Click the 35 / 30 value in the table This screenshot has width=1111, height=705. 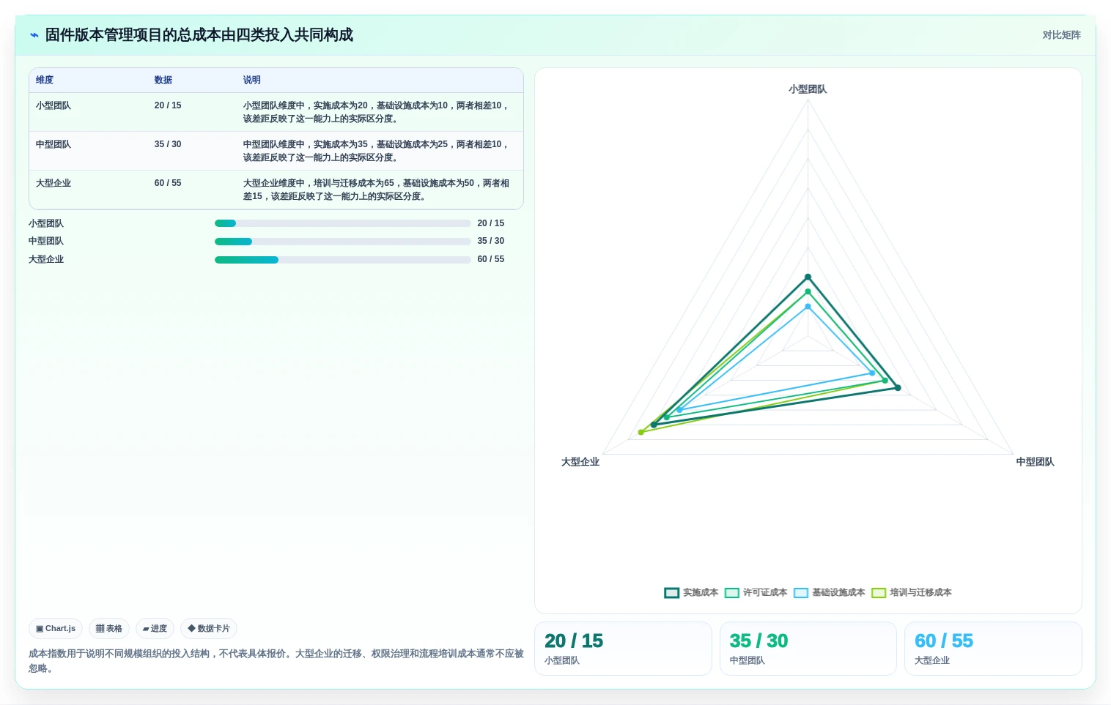(x=168, y=144)
